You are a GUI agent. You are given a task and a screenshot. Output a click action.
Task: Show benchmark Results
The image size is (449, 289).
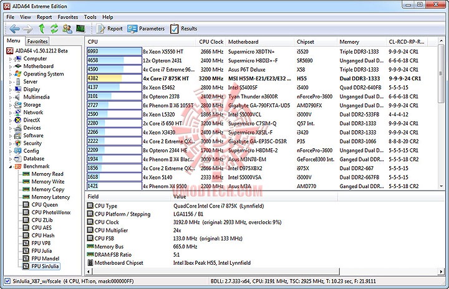(184, 29)
